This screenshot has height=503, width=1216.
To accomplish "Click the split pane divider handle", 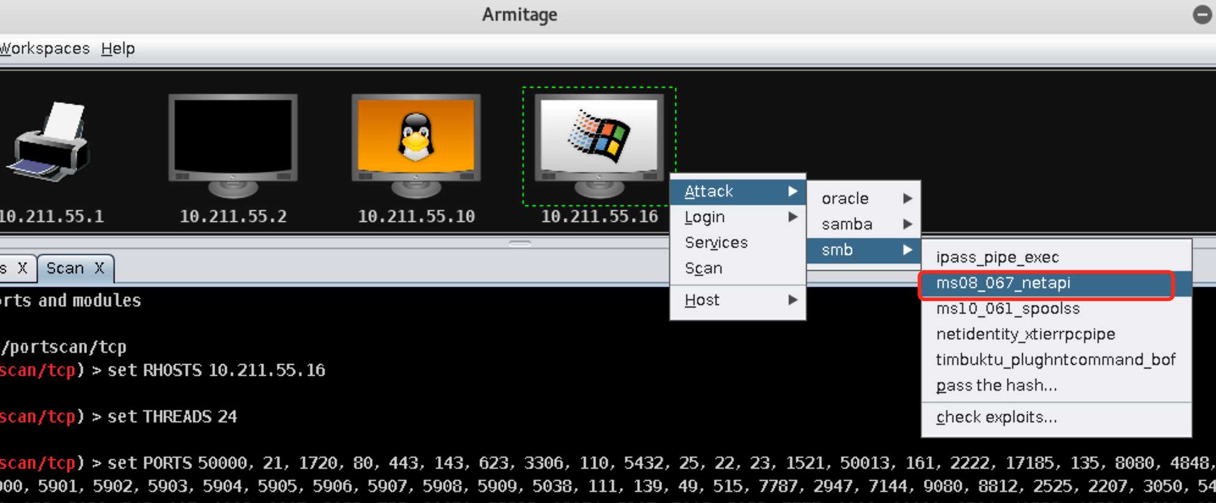I will coord(519,243).
